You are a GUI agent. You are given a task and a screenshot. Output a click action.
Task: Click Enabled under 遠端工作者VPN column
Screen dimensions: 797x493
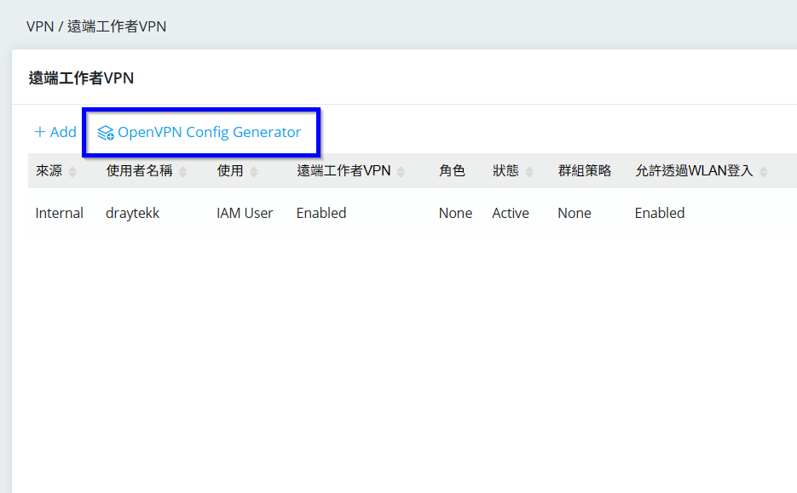coord(321,213)
